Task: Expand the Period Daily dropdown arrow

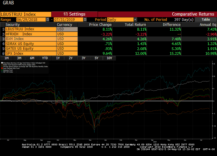Action: 135,19
